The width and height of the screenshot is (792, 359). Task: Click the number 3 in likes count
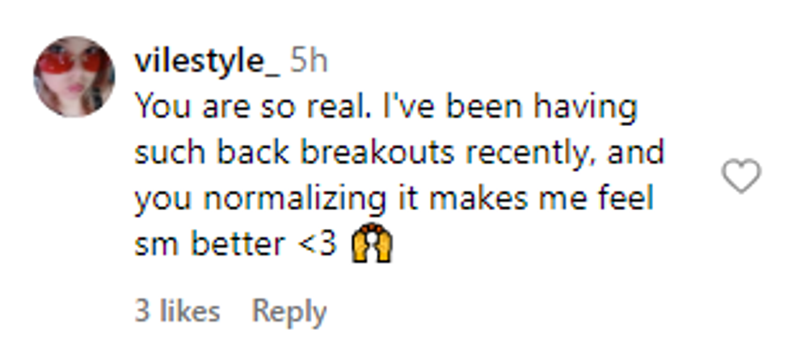coord(142,311)
